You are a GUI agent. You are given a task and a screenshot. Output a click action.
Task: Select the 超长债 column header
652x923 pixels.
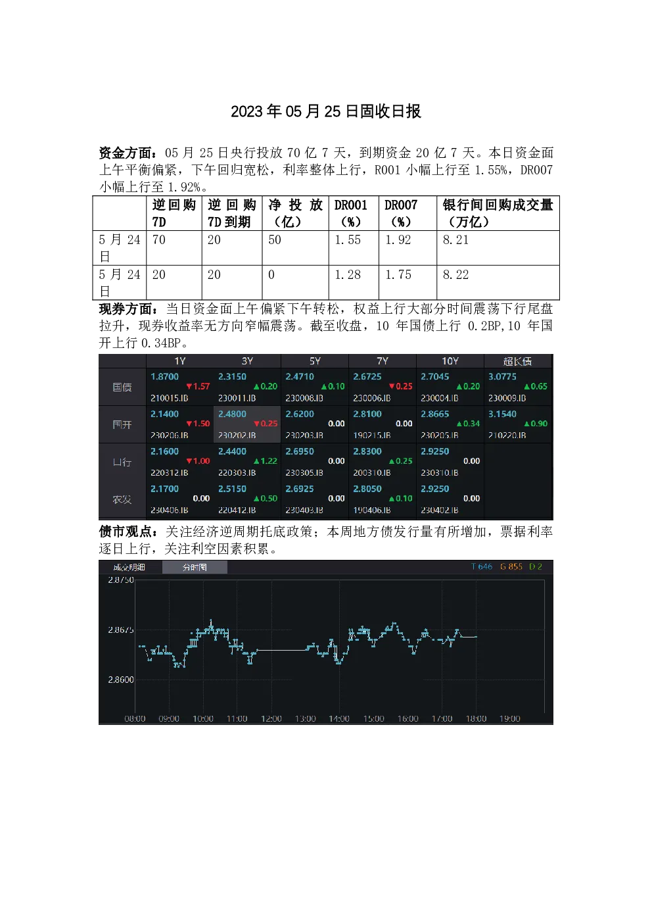tap(518, 361)
